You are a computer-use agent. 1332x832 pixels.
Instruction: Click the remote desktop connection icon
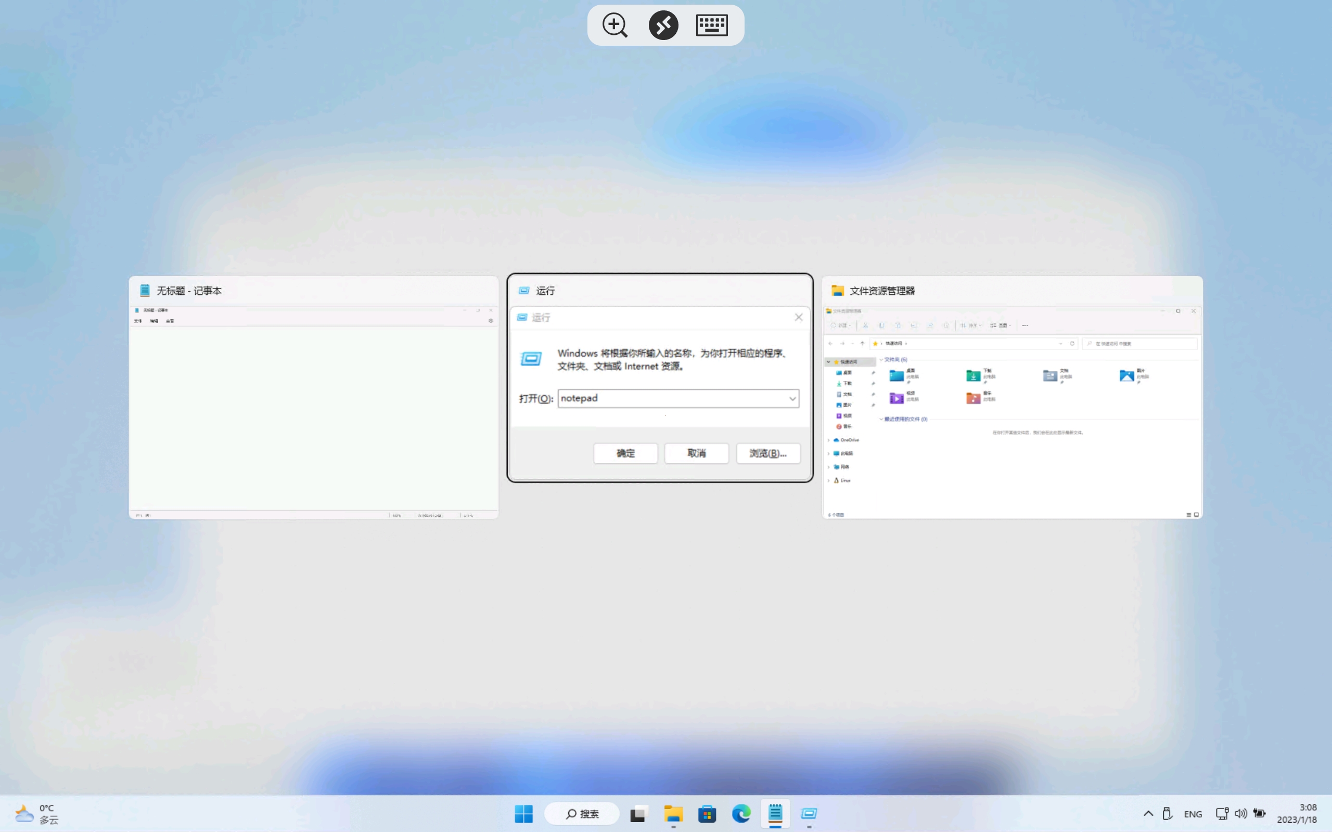coord(663,25)
